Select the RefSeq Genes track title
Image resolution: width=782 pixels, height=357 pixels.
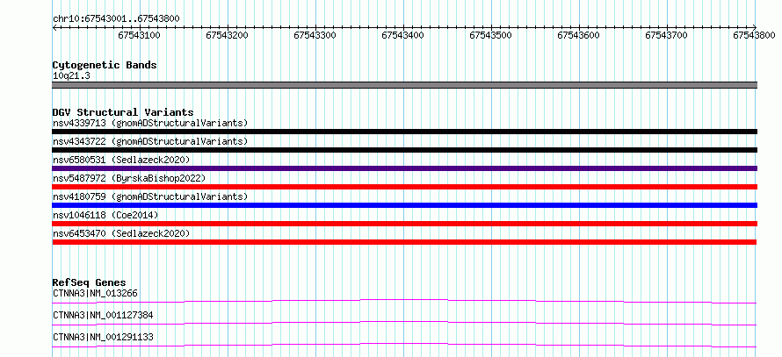click(x=90, y=283)
